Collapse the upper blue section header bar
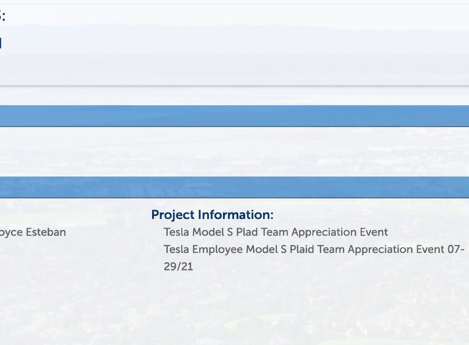 coord(234,116)
